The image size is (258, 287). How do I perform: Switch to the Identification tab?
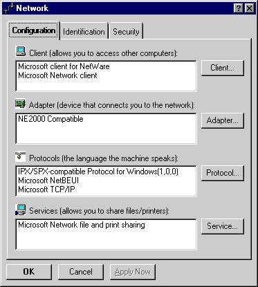click(x=84, y=31)
